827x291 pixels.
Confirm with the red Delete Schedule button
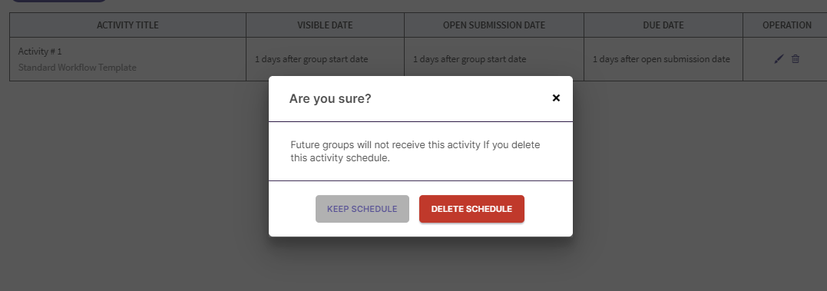coord(471,209)
